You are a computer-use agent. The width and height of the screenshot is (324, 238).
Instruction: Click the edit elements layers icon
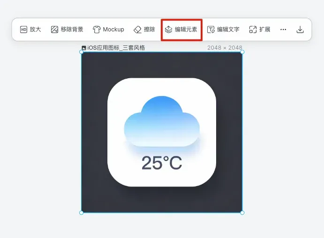(x=168, y=30)
